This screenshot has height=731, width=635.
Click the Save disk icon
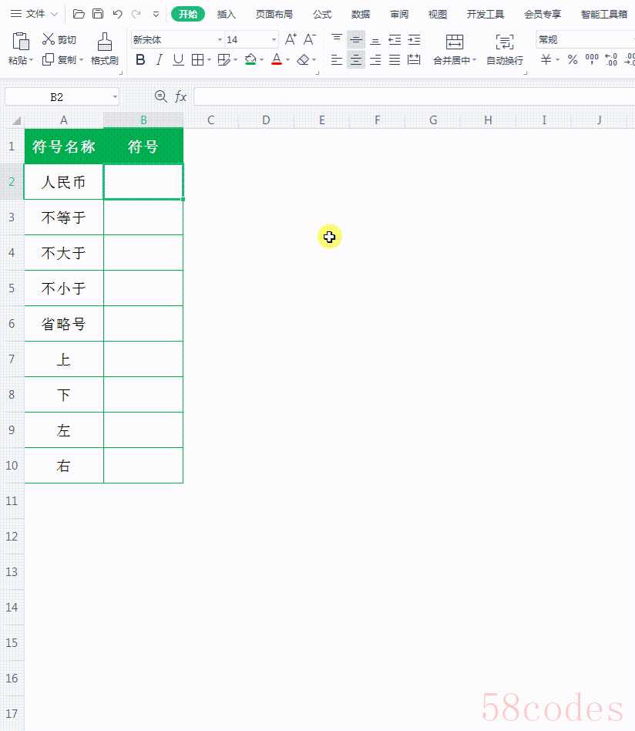[x=98, y=14]
